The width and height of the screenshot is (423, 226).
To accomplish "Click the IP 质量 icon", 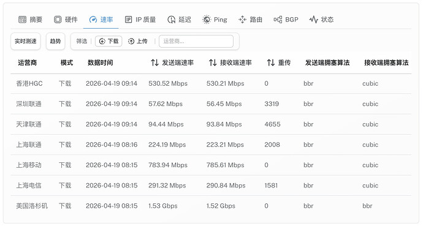I will pos(128,20).
